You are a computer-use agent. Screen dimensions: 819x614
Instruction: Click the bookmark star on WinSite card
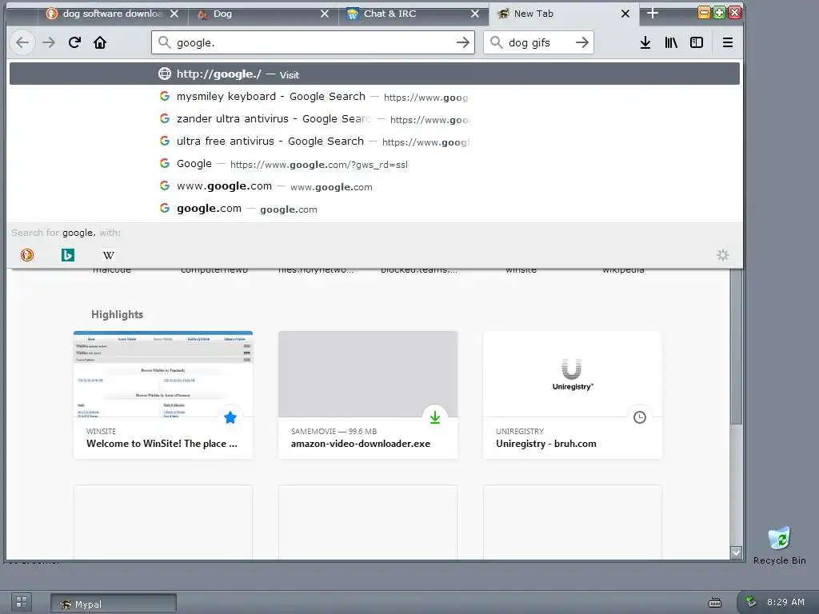[x=230, y=417]
